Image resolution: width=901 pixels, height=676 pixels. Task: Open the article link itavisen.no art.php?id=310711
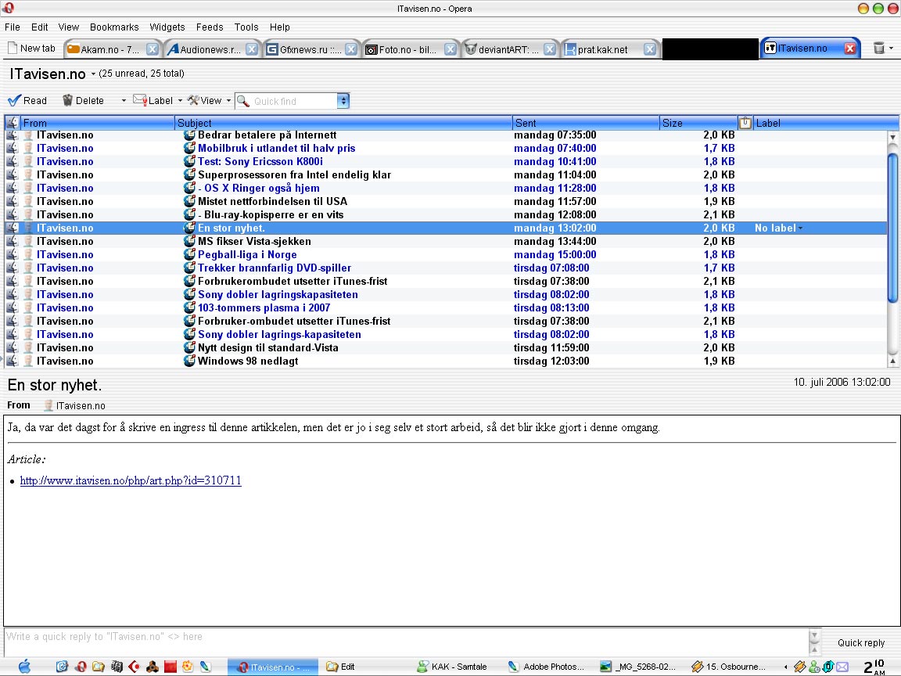tap(131, 480)
